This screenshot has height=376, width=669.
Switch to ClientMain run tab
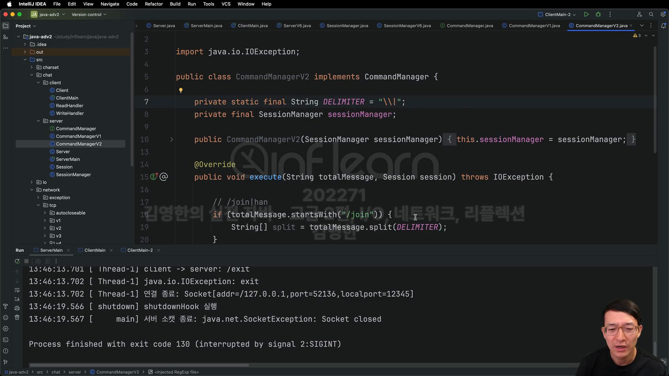point(92,250)
